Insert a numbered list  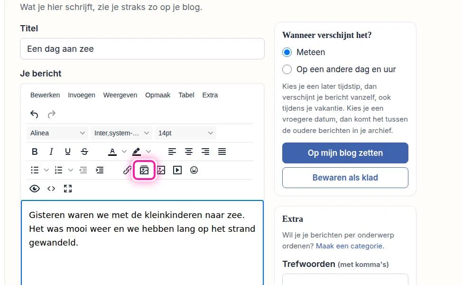[x=59, y=170]
